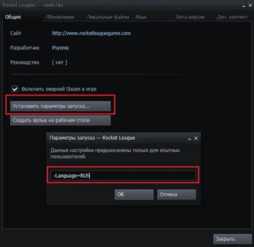Confirm launch options with OK
The width and height of the screenshot is (254, 247).
point(134,194)
